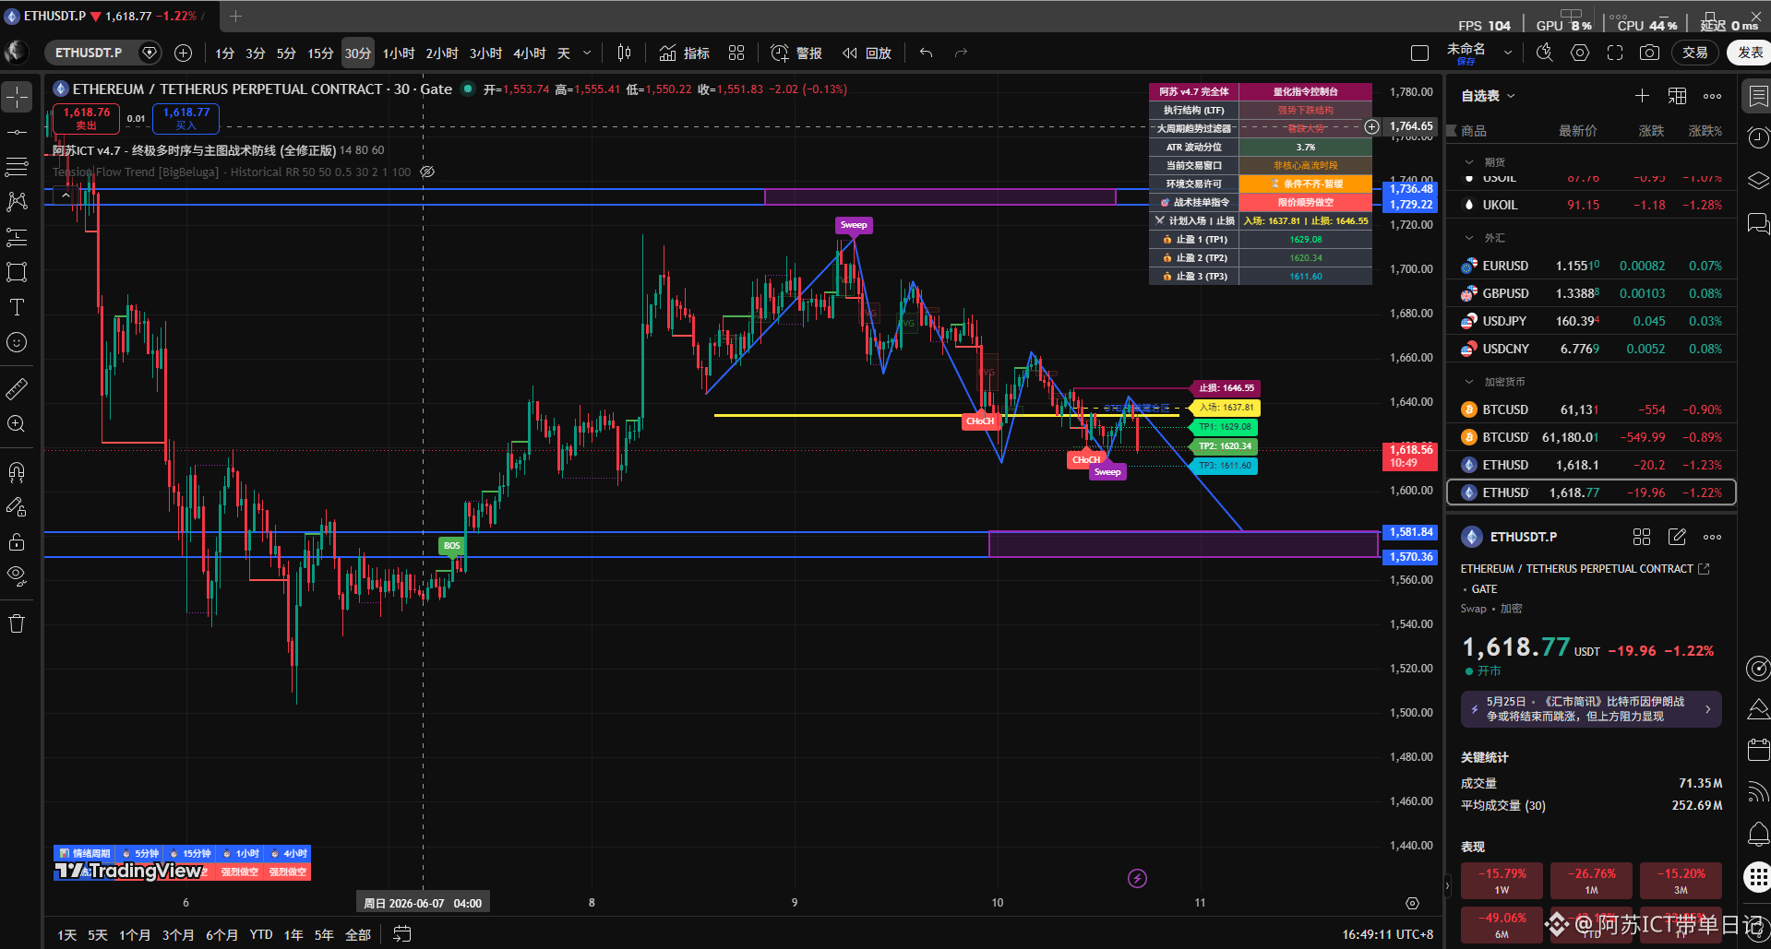This screenshot has height=949, width=1771.
Task: Open the 交易 trading panel
Action: 1695,53
